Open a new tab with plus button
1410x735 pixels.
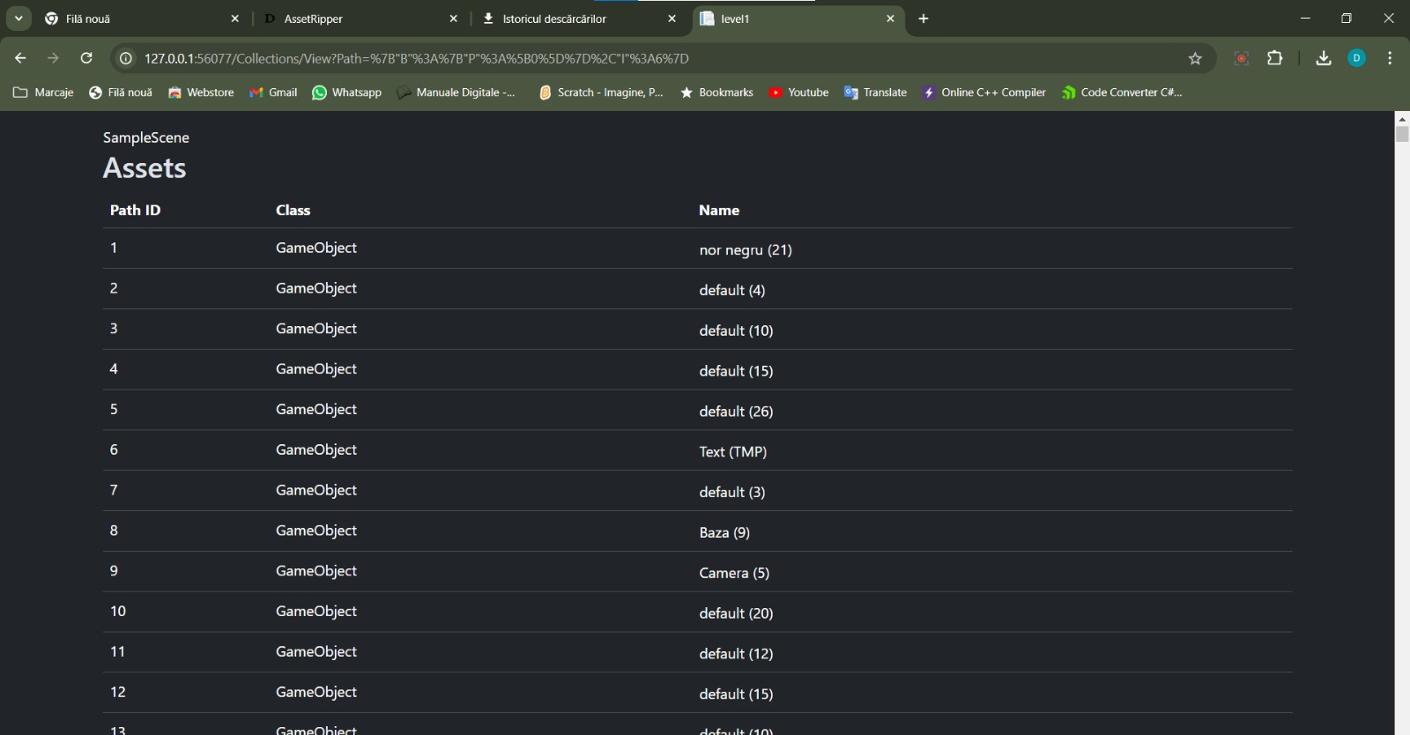[923, 19]
